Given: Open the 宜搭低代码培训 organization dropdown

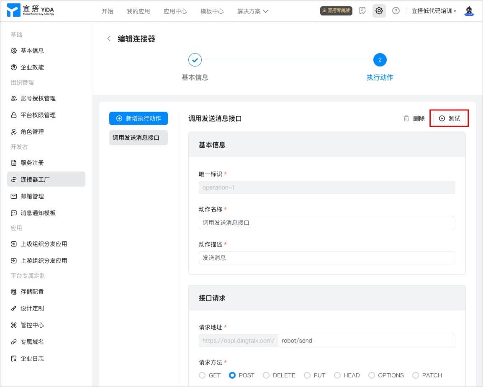Looking at the screenshot, I should tap(434, 11).
